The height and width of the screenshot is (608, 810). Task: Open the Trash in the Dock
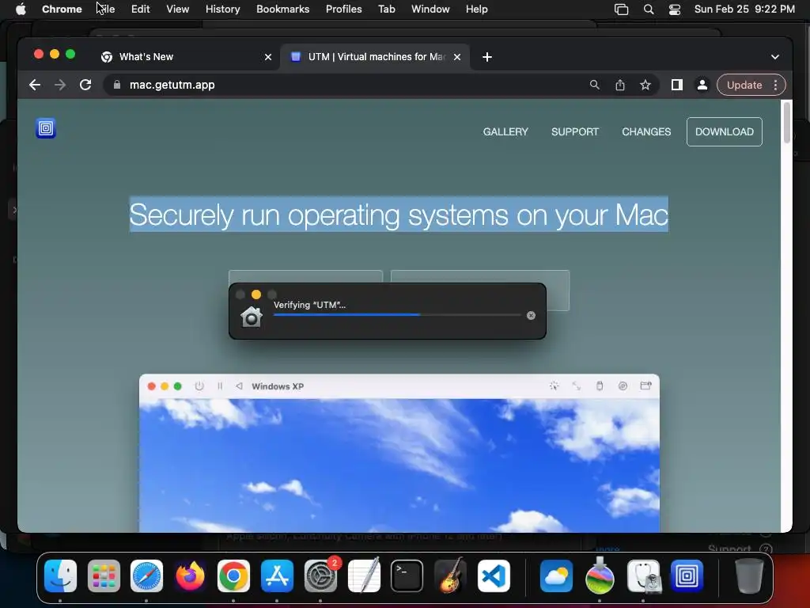click(749, 576)
